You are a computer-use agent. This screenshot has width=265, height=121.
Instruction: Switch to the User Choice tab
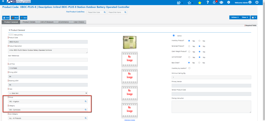click(79, 22)
